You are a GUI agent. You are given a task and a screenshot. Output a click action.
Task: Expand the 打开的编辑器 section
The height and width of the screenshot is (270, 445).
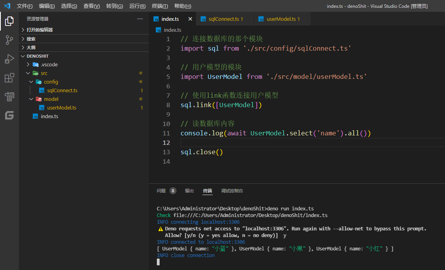23,30
